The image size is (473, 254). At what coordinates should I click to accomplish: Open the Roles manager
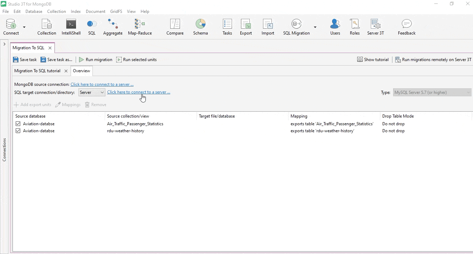pos(354,27)
